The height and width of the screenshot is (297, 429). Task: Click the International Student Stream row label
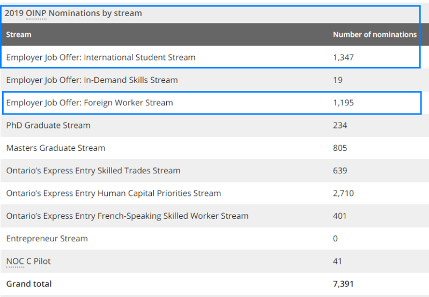(101, 57)
